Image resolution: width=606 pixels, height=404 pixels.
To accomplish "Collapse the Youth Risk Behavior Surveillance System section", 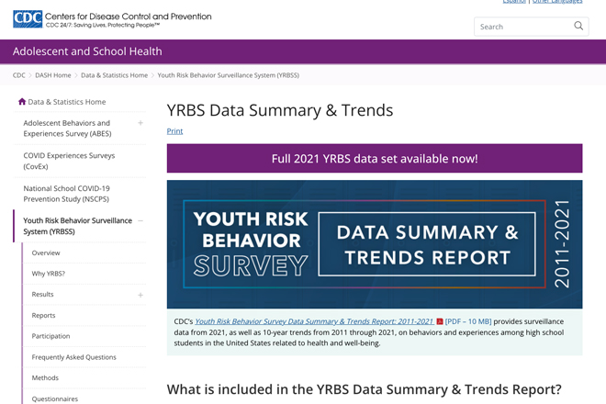I will click(x=140, y=220).
